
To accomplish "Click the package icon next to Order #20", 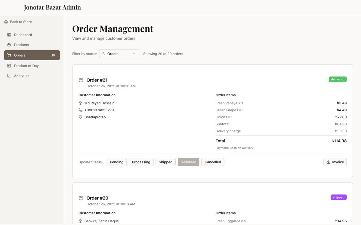I will pos(81,198).
